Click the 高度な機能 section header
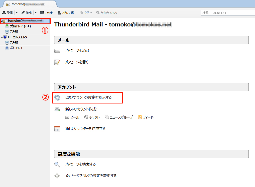255x187 pixels. point(151,154)
